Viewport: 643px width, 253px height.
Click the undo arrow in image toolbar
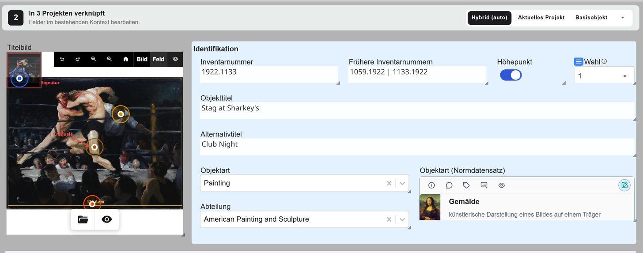pos(62,59)
